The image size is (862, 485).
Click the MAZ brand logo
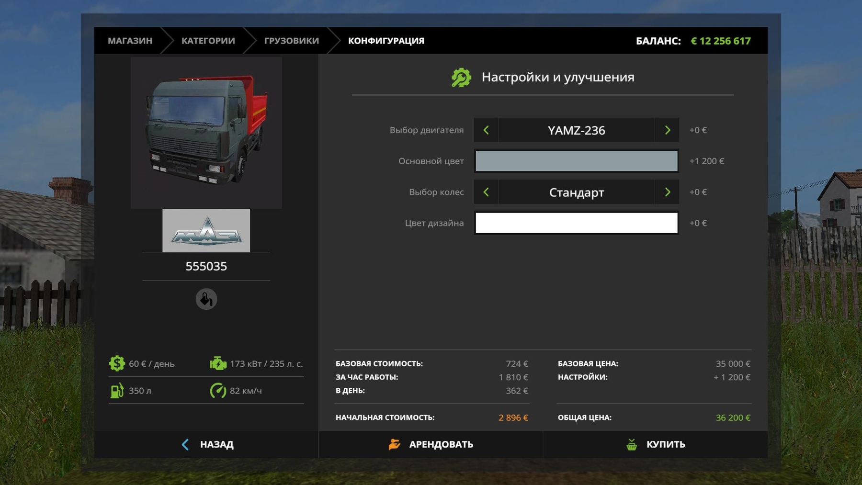click(x=206, y=231)
